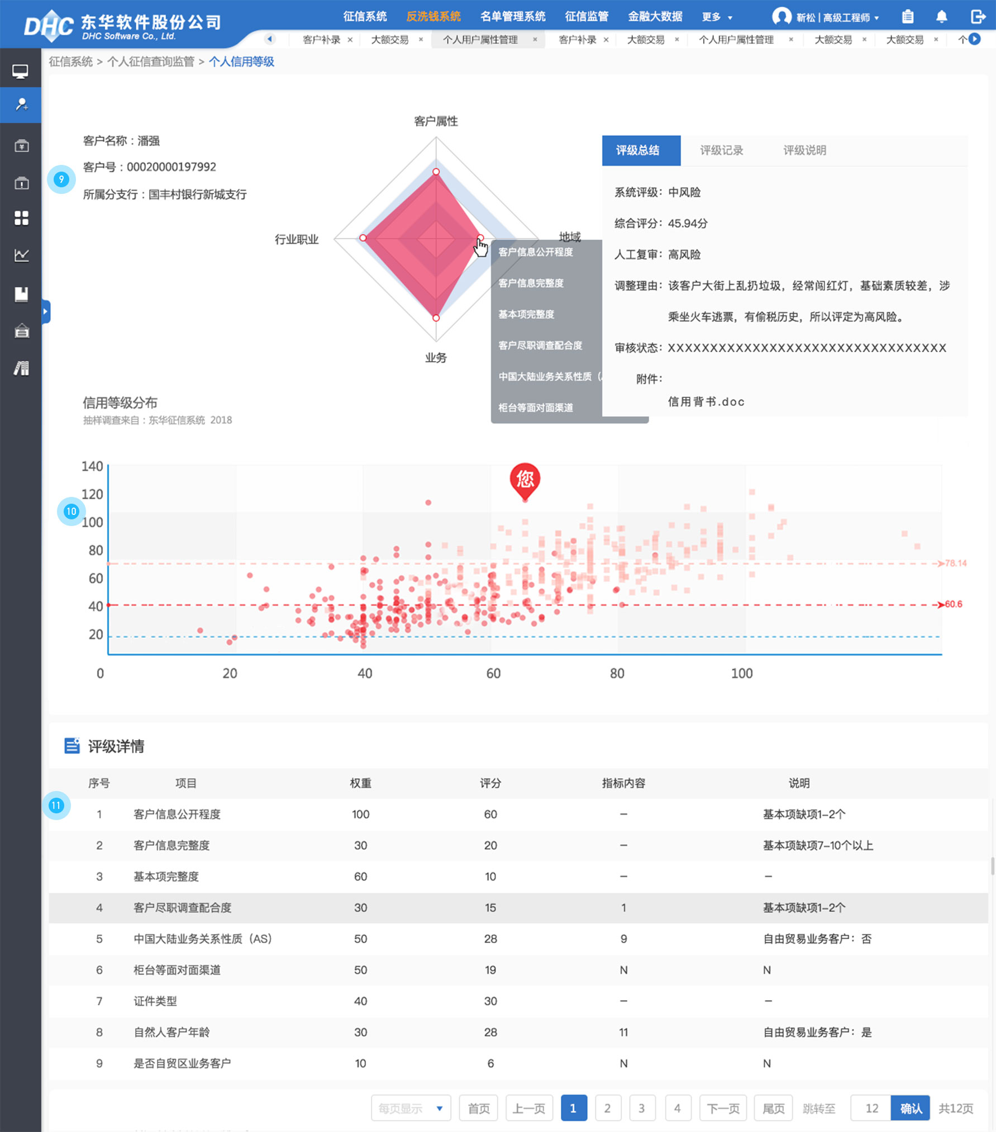
Task: Click the exclamation alert box sidebar icon
Action: point(21,183)
